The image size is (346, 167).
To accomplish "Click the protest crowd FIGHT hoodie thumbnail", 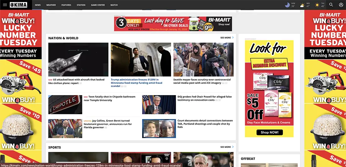I will (204, 59).
